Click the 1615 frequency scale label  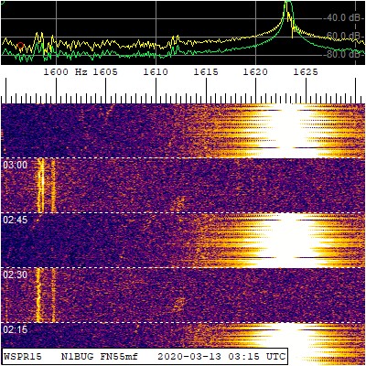click(206, 72)
